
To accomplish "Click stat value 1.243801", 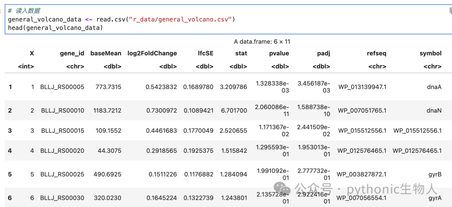I will pos(234,198).
